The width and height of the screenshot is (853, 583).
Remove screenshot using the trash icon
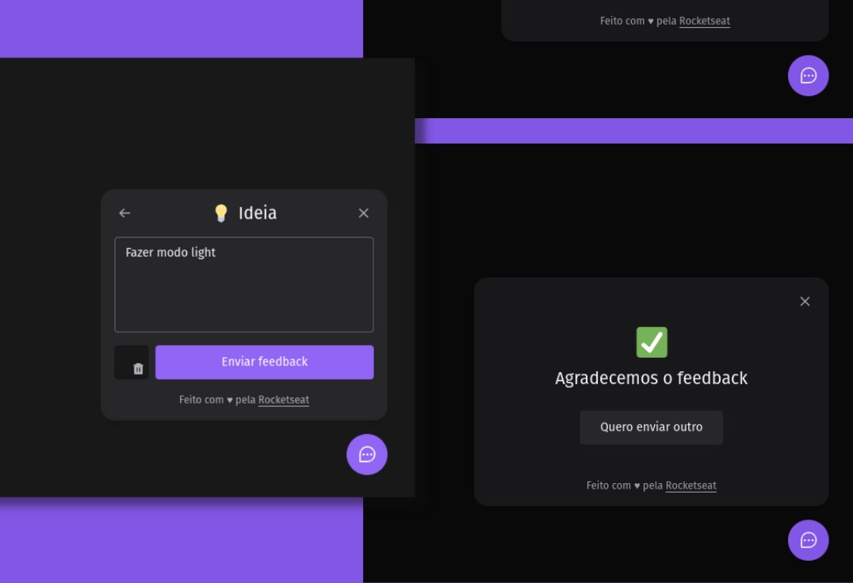point(137,366)
